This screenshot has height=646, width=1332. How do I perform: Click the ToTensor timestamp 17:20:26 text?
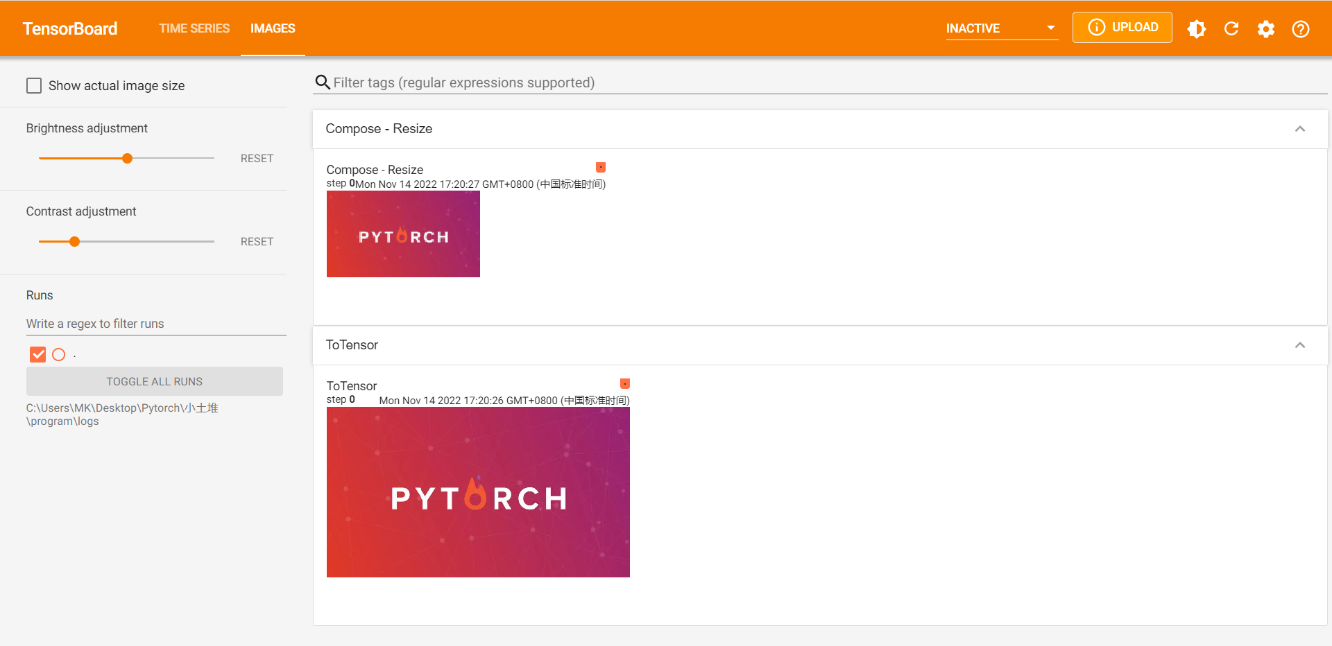click(504, 401)
